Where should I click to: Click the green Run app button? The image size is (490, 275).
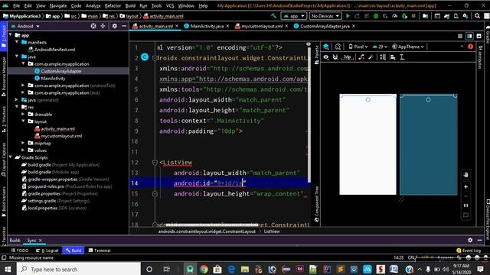(x=348, y=16)
